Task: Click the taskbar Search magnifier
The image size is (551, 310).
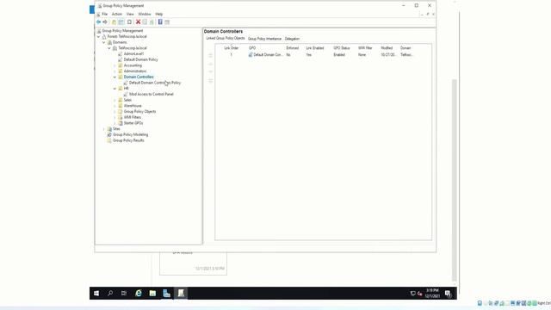Action: [110, 293]
